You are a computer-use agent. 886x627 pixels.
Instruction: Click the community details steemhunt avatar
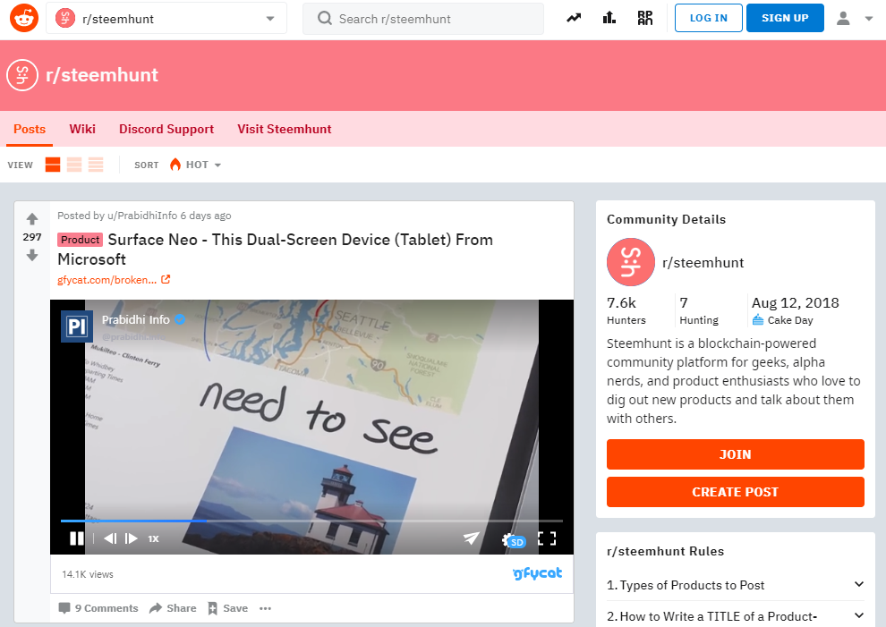pyautogui.click(x=631, y=262)
